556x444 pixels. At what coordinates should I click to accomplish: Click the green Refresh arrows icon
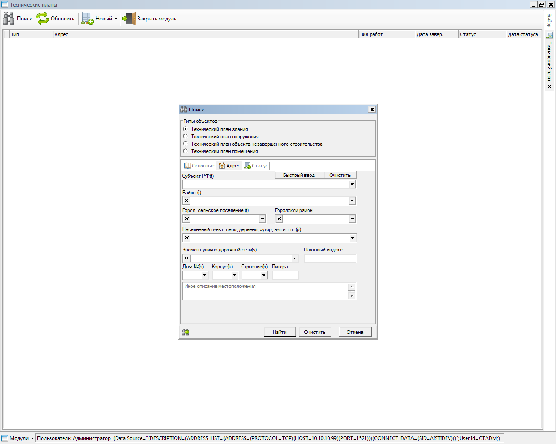(43, 18)
